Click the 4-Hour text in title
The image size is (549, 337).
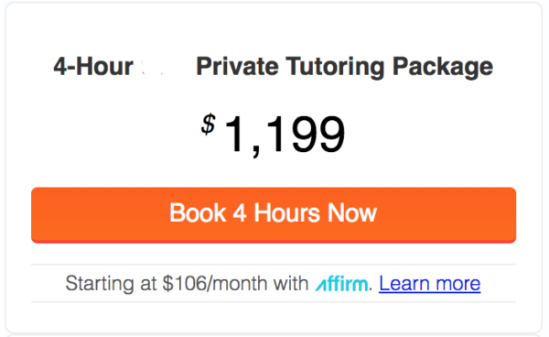[93, 67]
